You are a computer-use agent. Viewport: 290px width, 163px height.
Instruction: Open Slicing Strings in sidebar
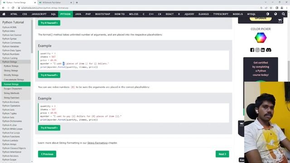[11, 71]
